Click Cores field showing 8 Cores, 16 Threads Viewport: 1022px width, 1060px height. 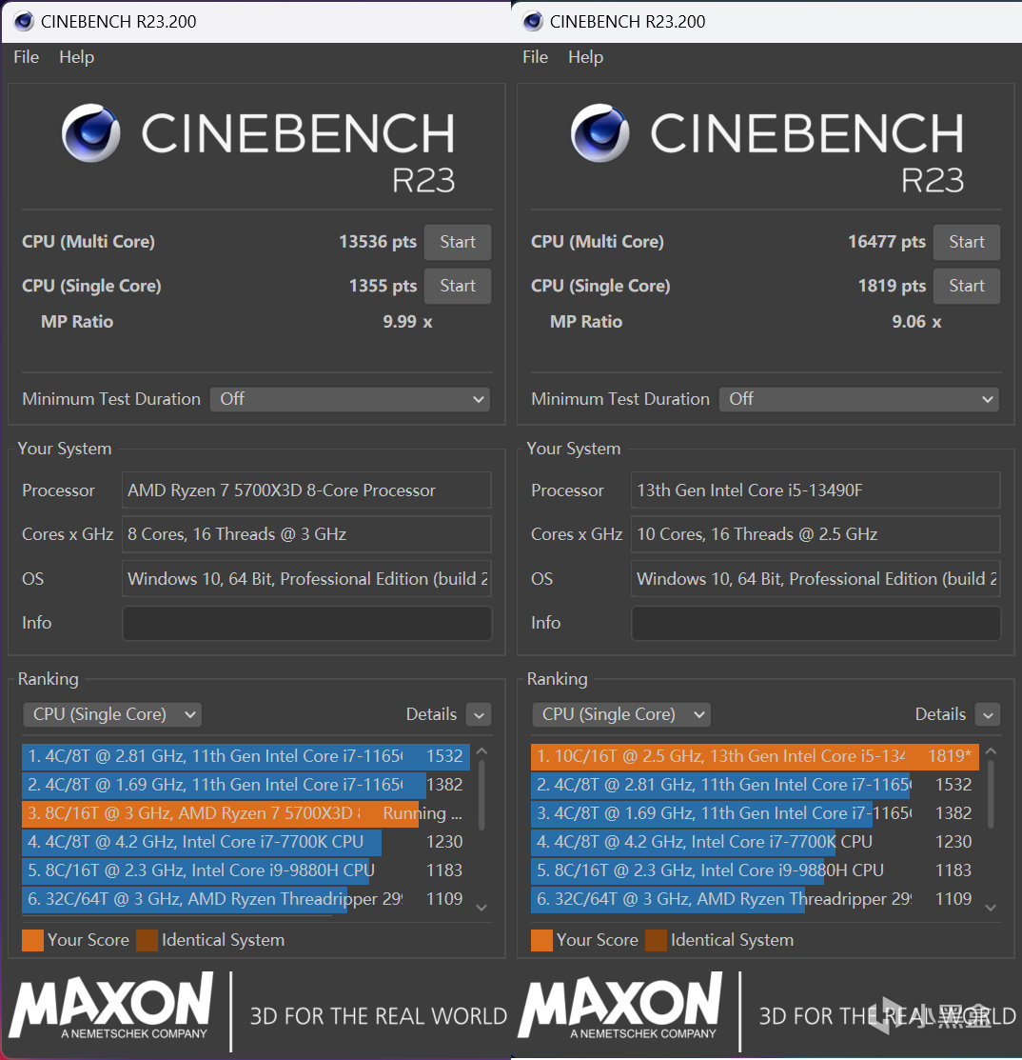pyautogui.click(x=306, y=534)
